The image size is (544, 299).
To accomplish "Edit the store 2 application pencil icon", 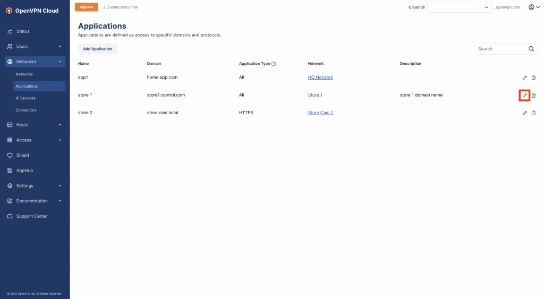I will 524,113.
